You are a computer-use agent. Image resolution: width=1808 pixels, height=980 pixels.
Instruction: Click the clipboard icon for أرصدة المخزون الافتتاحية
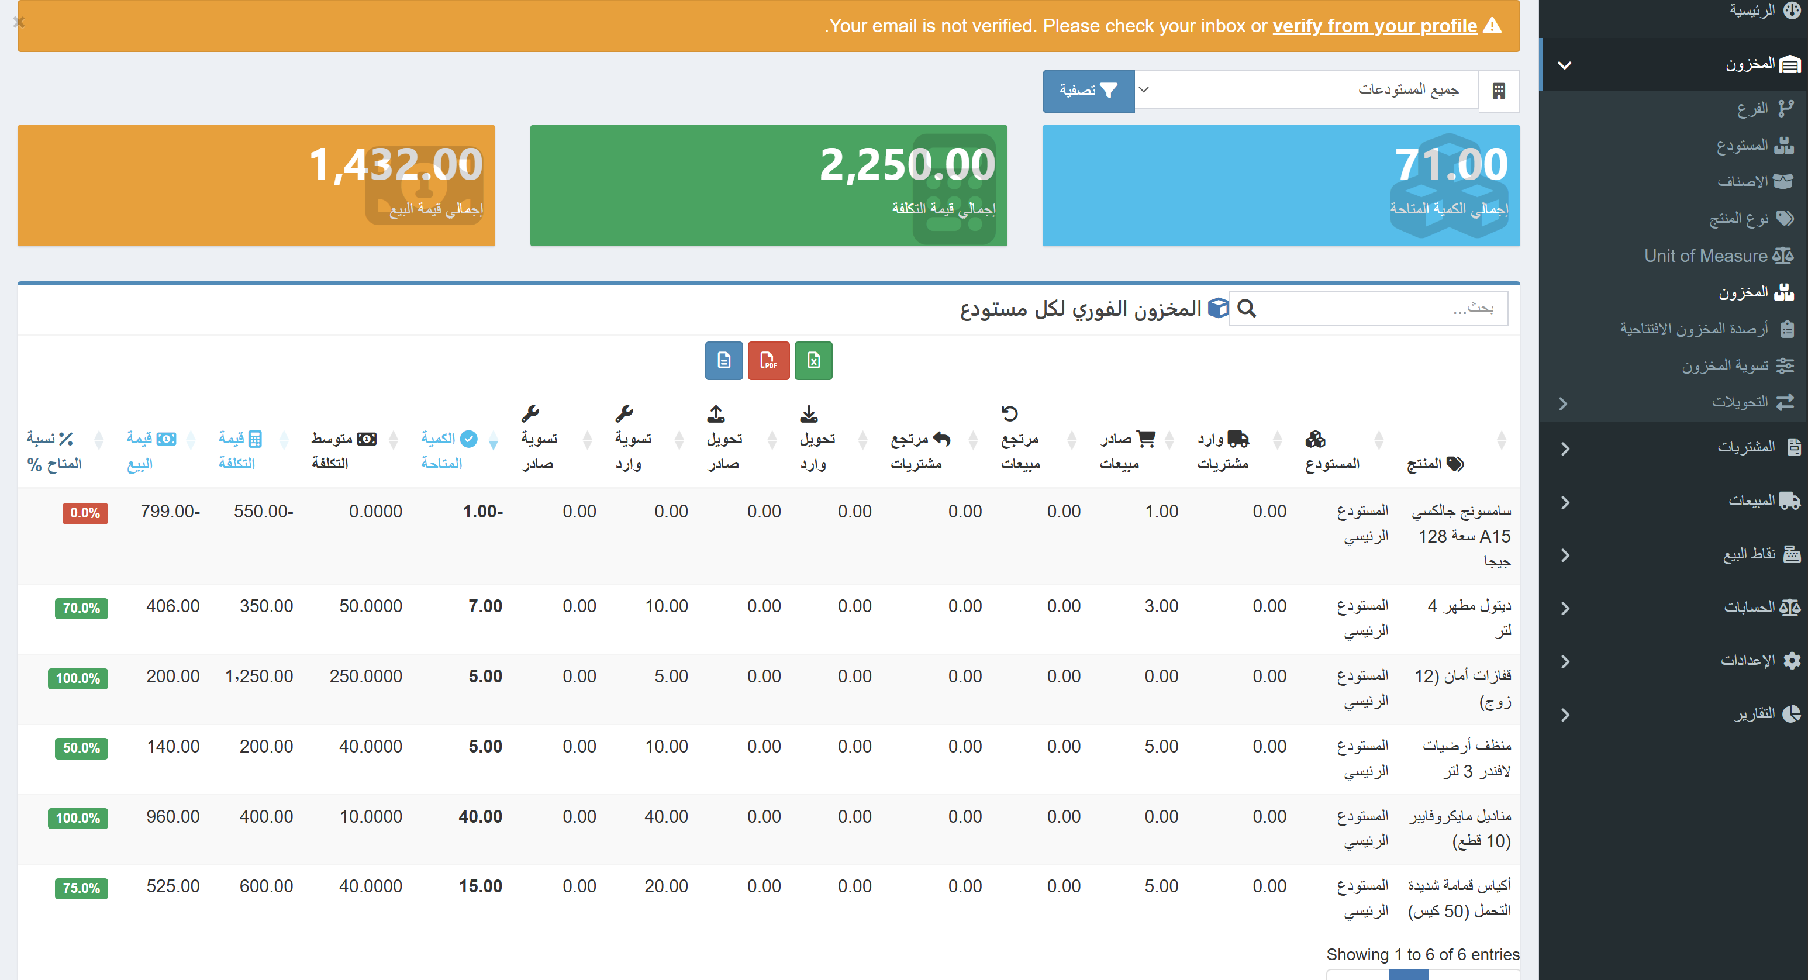click(1787, 329)
